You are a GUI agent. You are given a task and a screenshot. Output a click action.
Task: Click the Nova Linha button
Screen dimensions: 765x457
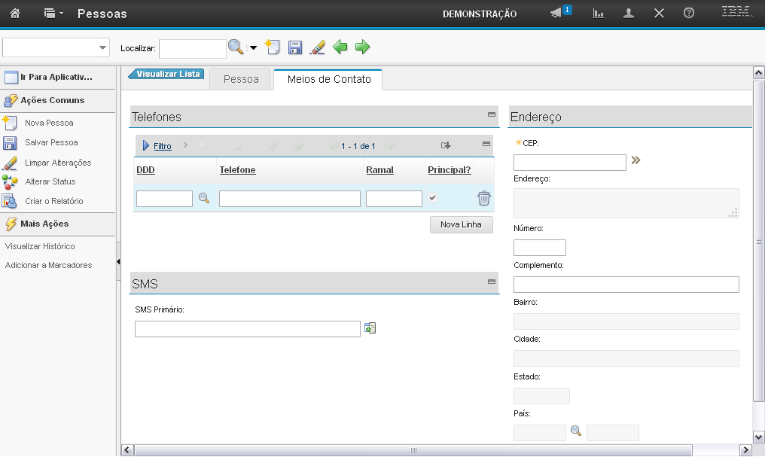461,224
